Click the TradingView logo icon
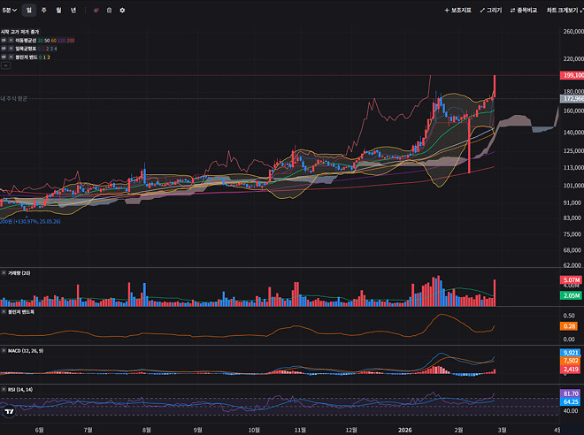 pyautogui.click(x=10, y=411)
